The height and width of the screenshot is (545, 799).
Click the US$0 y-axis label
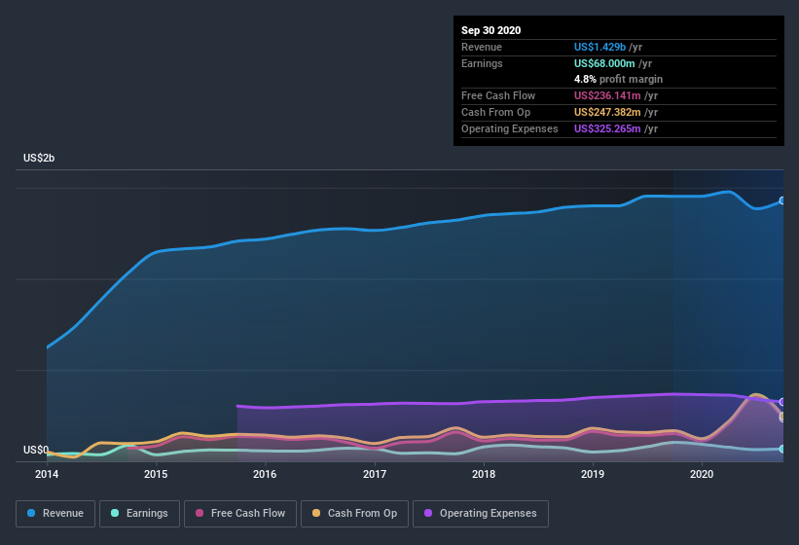(x=36, y=450)
